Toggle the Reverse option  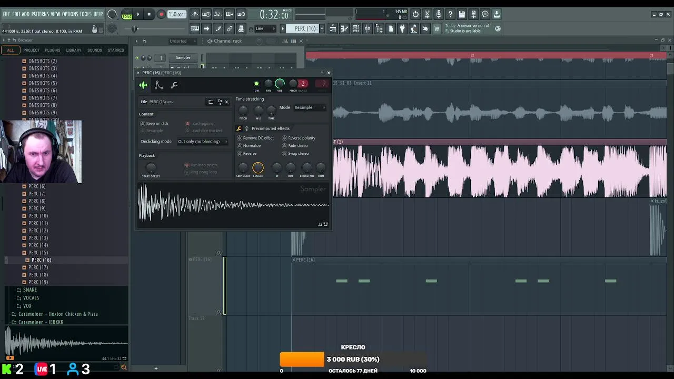tap(247, 154)
